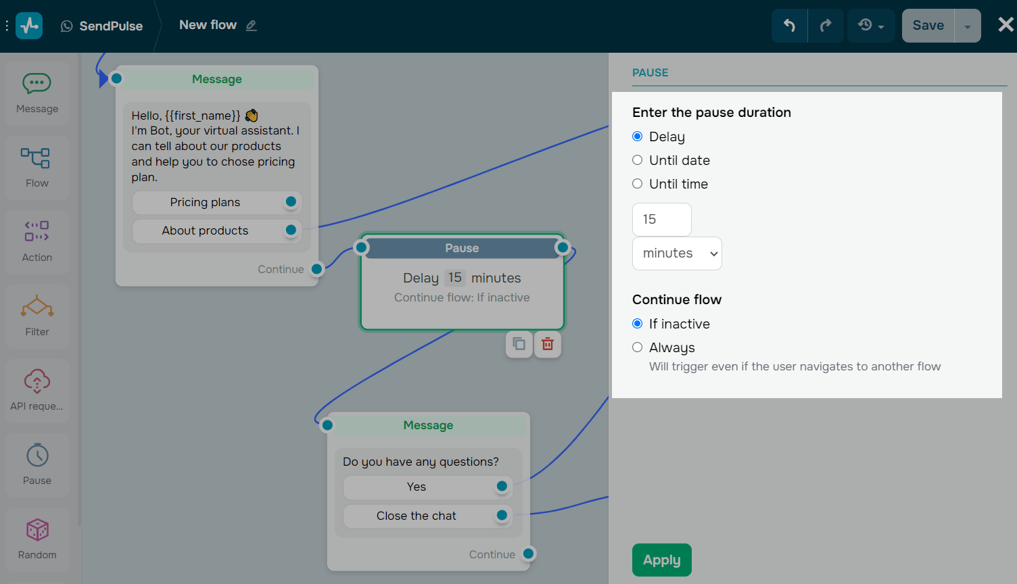Viewport: 1017px width, 584px height.
Task: Open the Save button dropdown arrow
Action: [968, 25]
